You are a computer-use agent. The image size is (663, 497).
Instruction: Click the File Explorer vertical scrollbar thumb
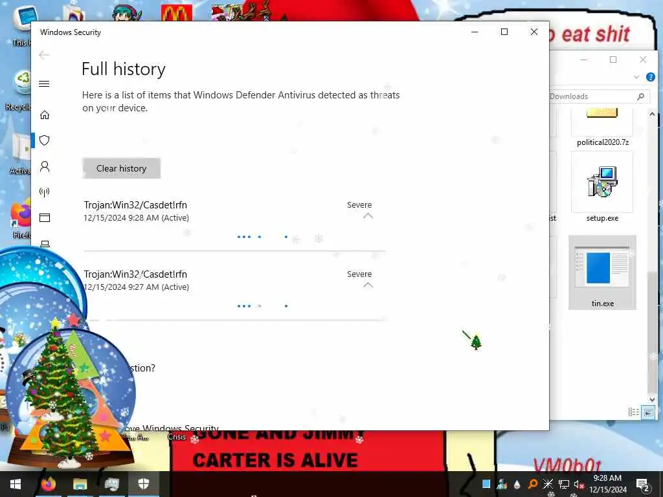click(652, 332)
